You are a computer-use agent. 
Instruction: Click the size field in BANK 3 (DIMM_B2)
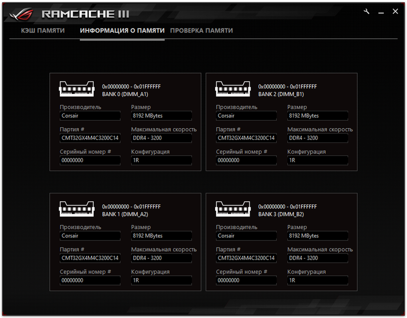pos(318,236)
